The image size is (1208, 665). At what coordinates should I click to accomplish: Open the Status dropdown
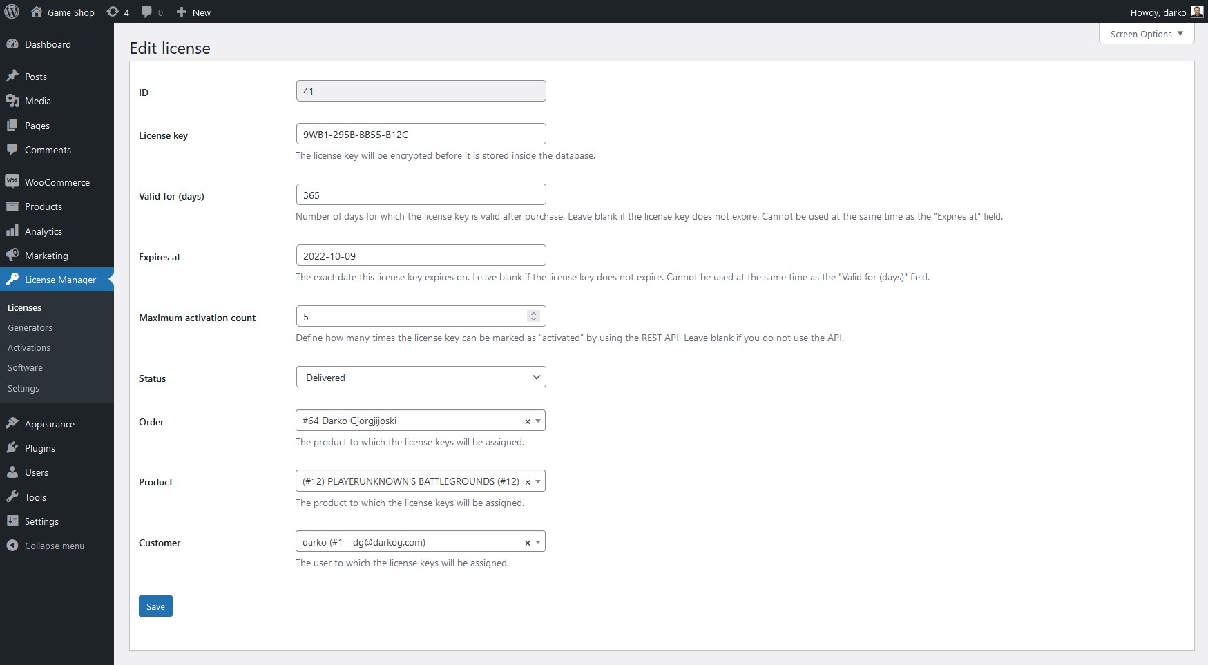point(421,377)
